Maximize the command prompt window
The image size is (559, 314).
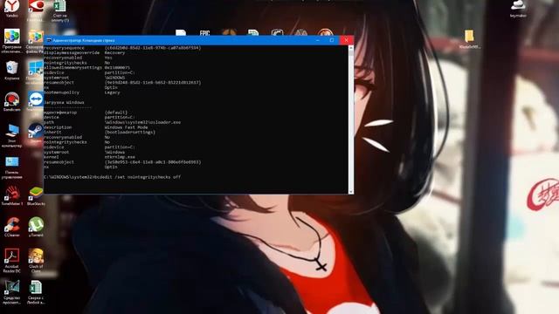[x=332, y=40]
